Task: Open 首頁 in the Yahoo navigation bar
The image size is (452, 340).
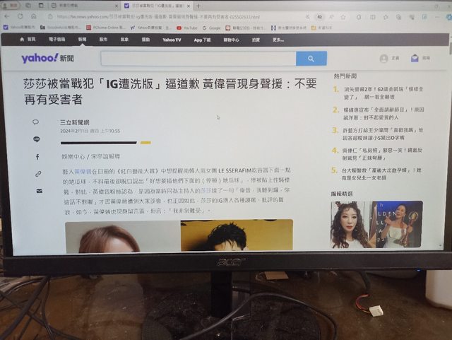Action: coord(28,40)
